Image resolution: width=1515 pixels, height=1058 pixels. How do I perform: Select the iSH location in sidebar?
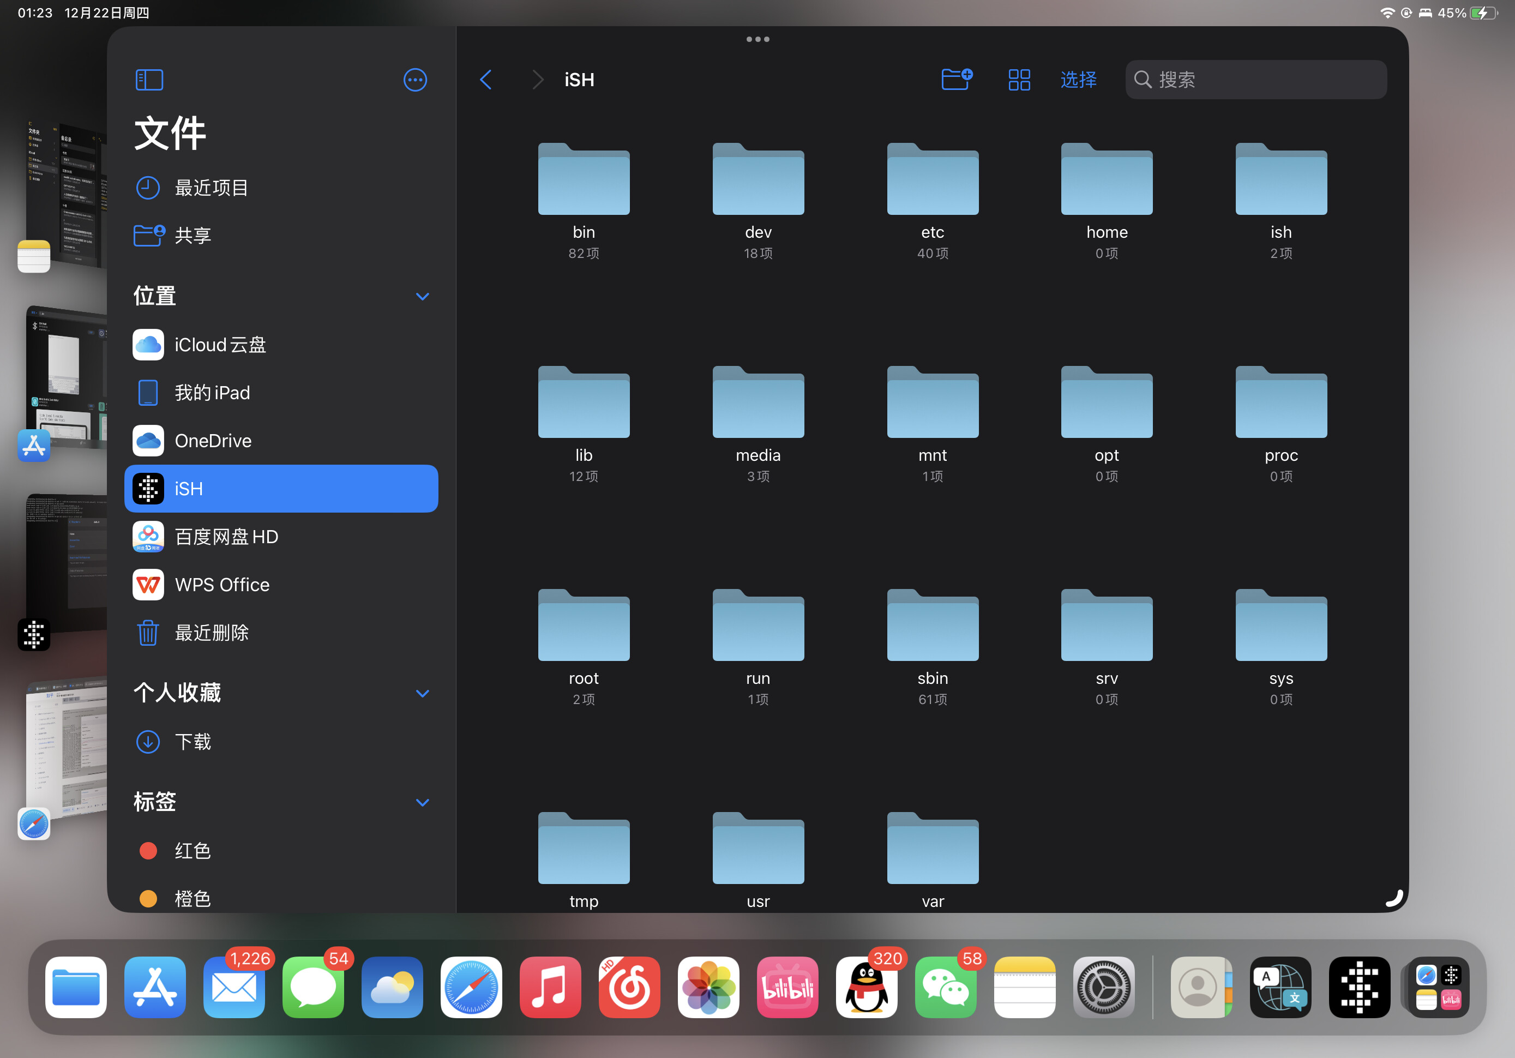[189, 489]
